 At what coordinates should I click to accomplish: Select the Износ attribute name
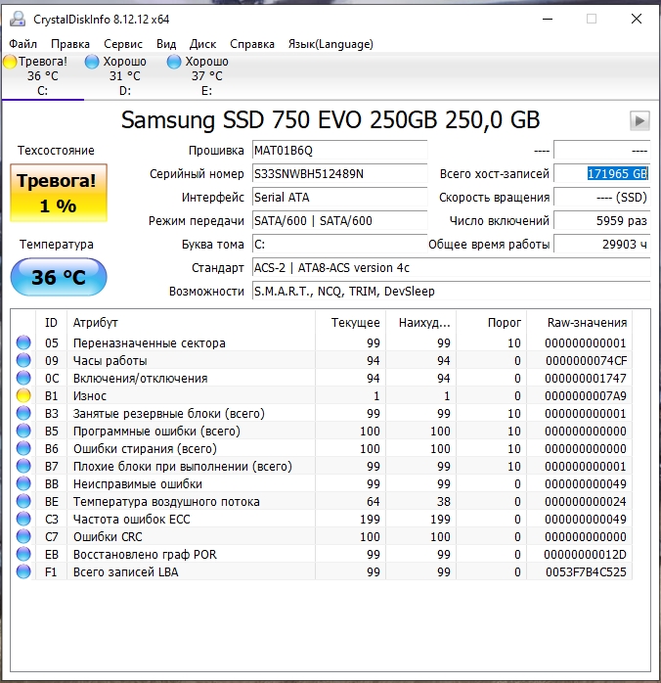point(90,396)
